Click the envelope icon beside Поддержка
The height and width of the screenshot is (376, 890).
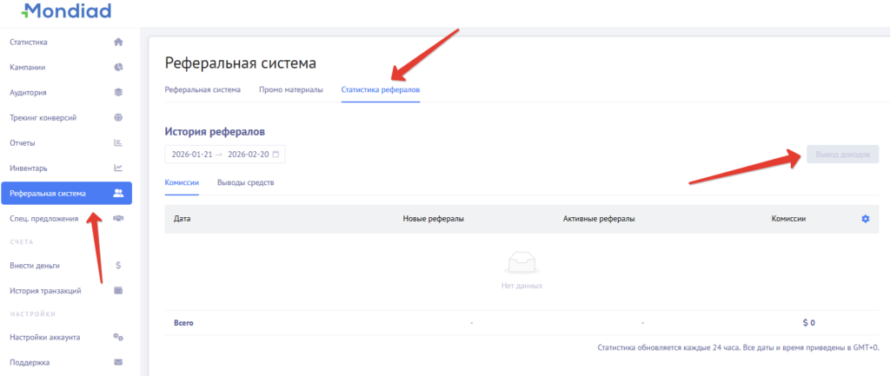(118, 362)
